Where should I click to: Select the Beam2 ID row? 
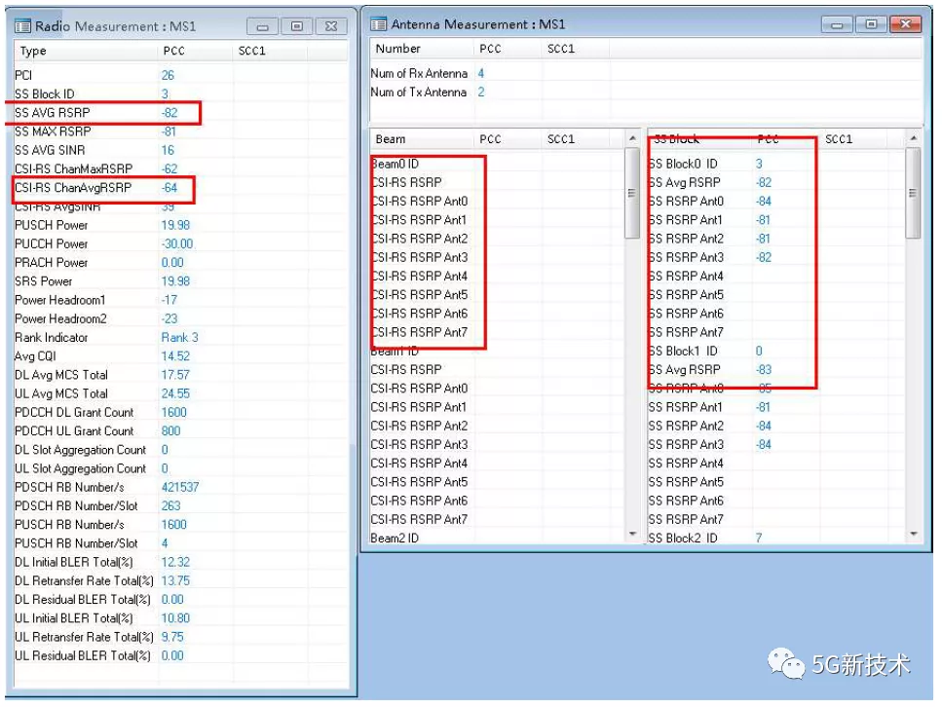coord(498,538)
